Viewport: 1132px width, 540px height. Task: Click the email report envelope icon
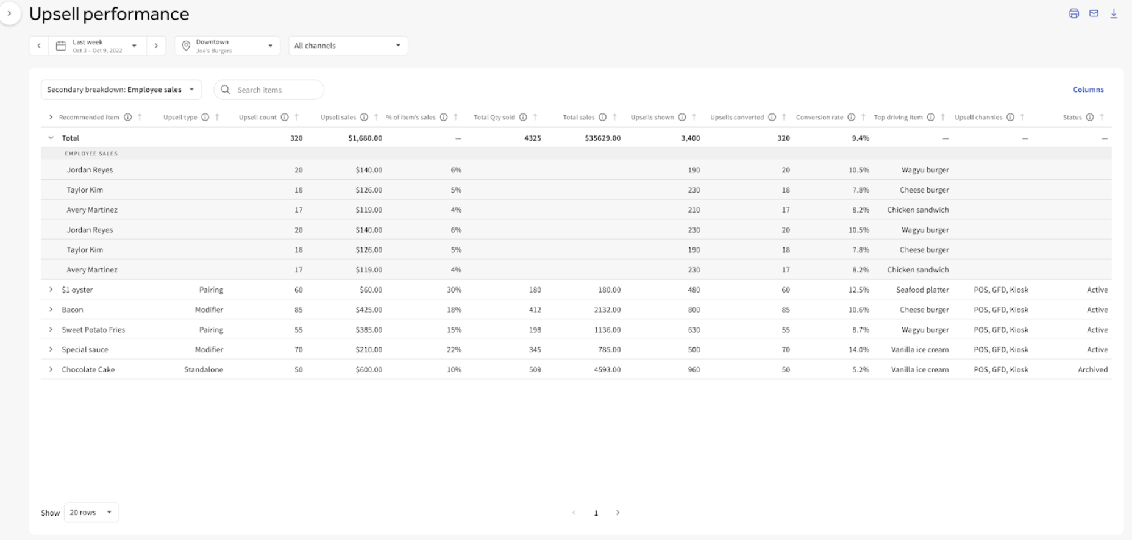click(1094, 13)
